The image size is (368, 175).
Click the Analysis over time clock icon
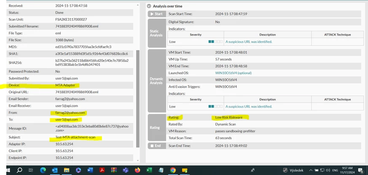tap(149, 6)
